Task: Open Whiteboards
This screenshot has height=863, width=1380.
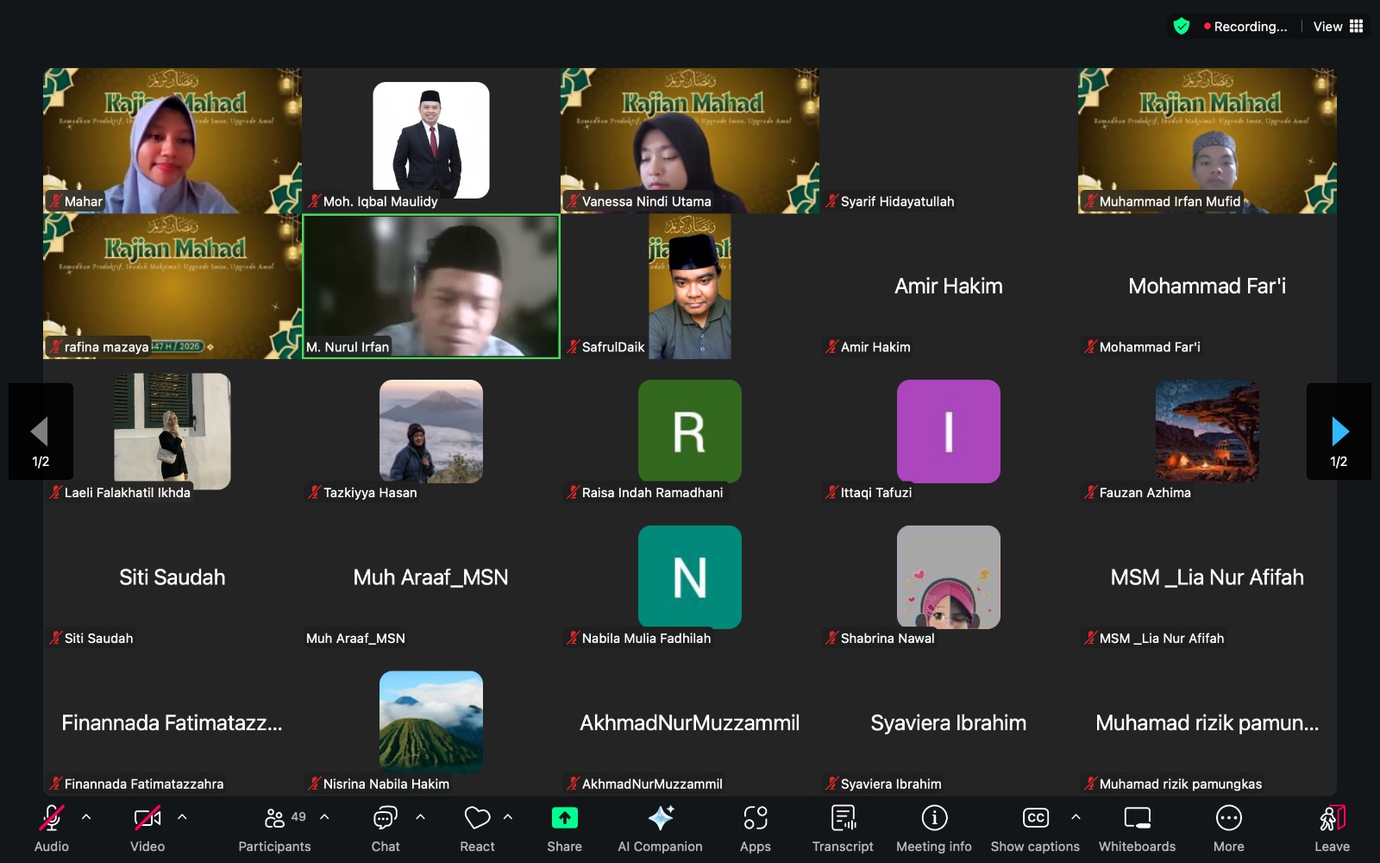Action: click(x=1137, y=828)
